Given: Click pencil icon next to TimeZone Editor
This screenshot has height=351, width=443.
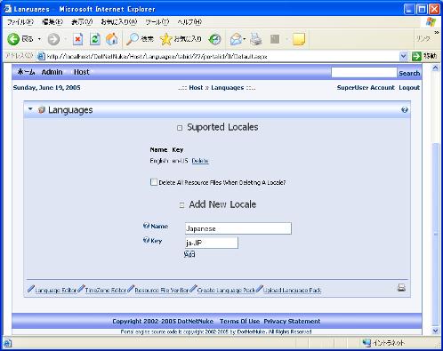Looking at the screenshot, I should pyautogui.click(x=81, y=289).
